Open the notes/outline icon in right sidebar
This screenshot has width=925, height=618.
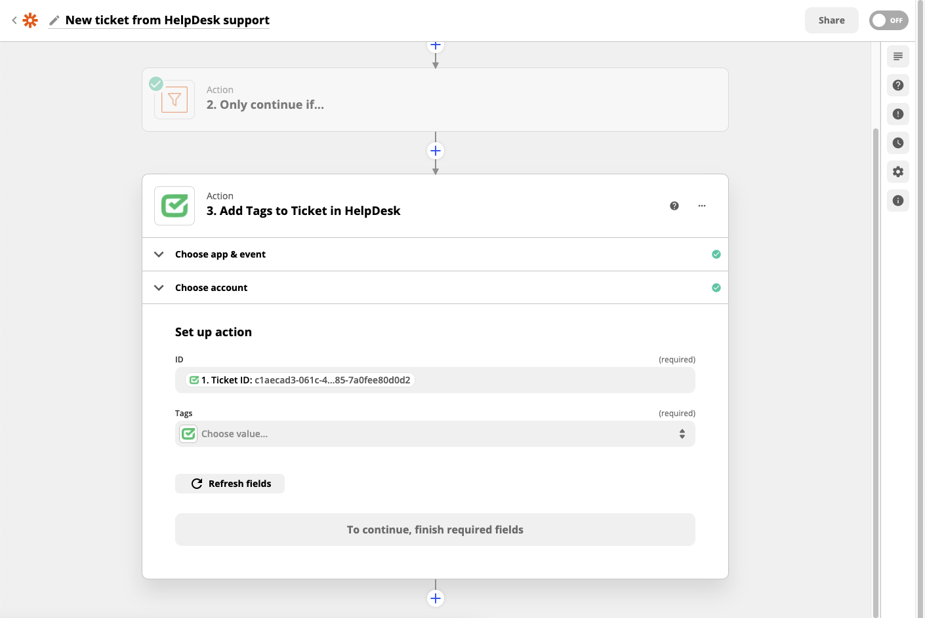coord(898,56)
